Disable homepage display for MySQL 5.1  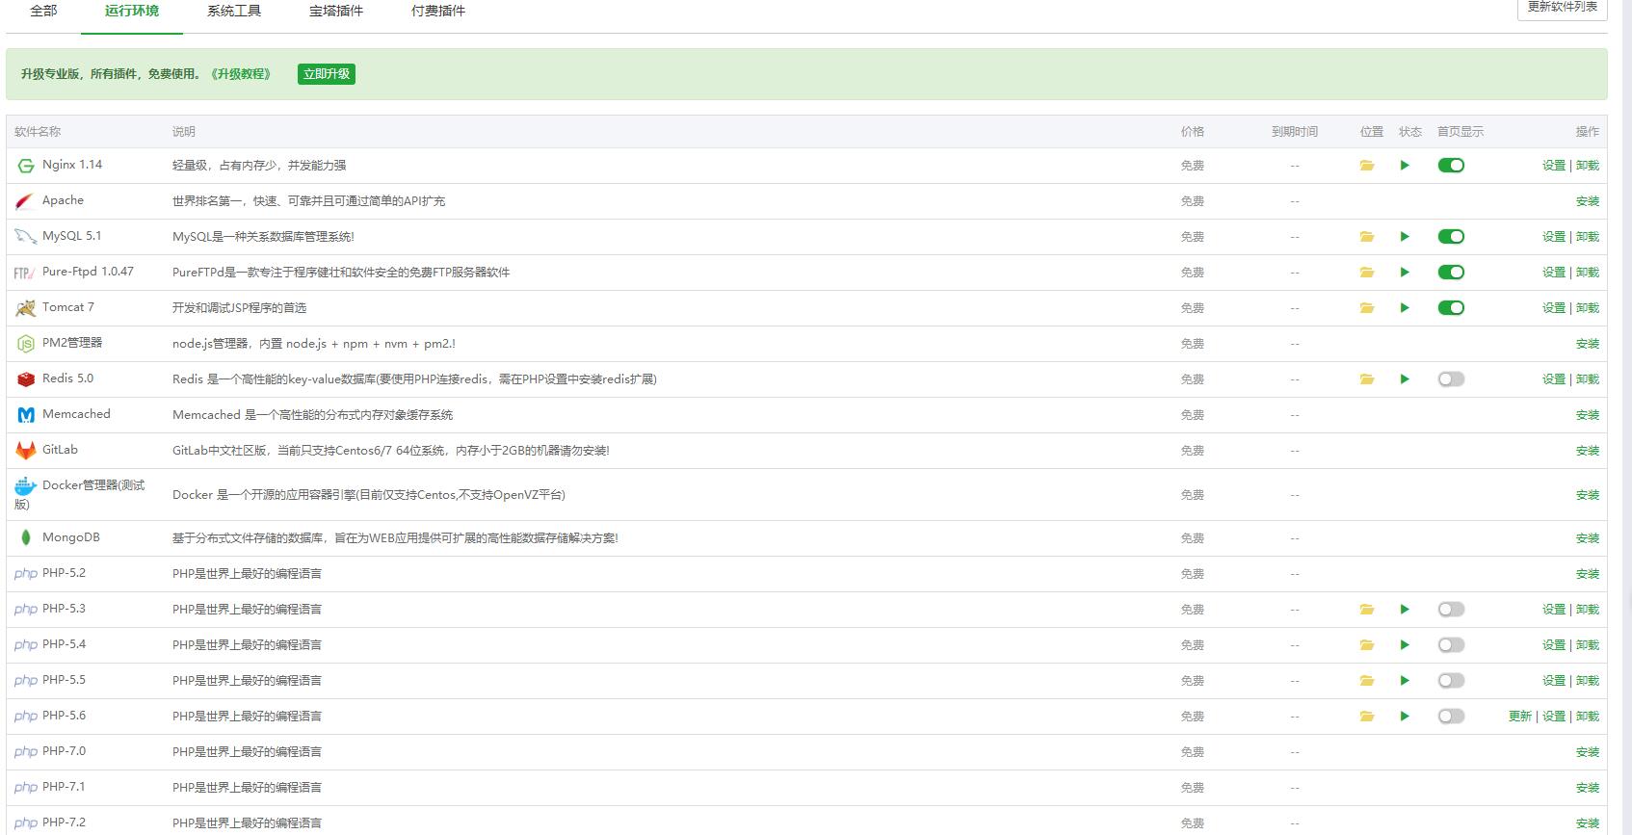coord(1451,237)
